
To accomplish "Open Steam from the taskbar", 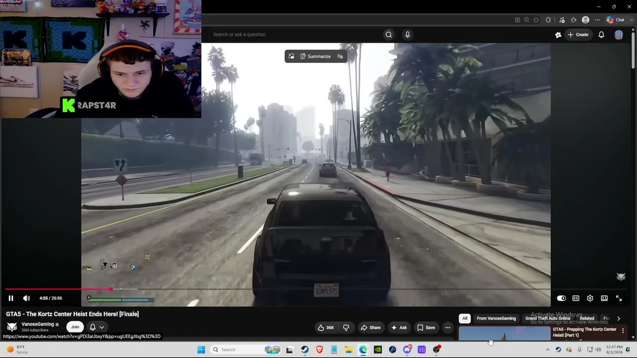I will pos(305,350).
